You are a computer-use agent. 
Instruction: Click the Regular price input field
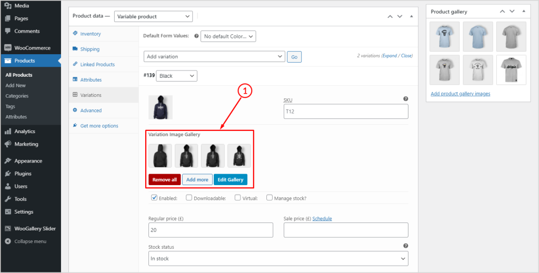[211, 230]
